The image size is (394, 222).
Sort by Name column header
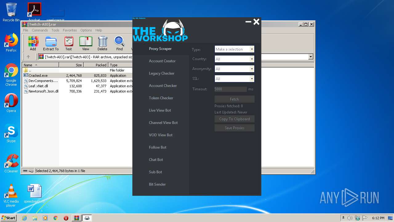40,65
